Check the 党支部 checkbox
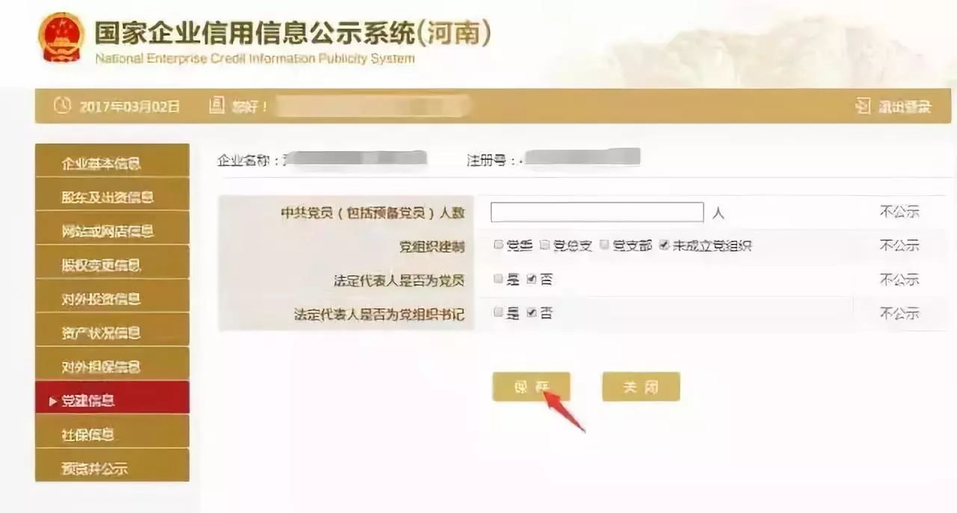Viewport: 957px width, 513px height. click(604, 245)
